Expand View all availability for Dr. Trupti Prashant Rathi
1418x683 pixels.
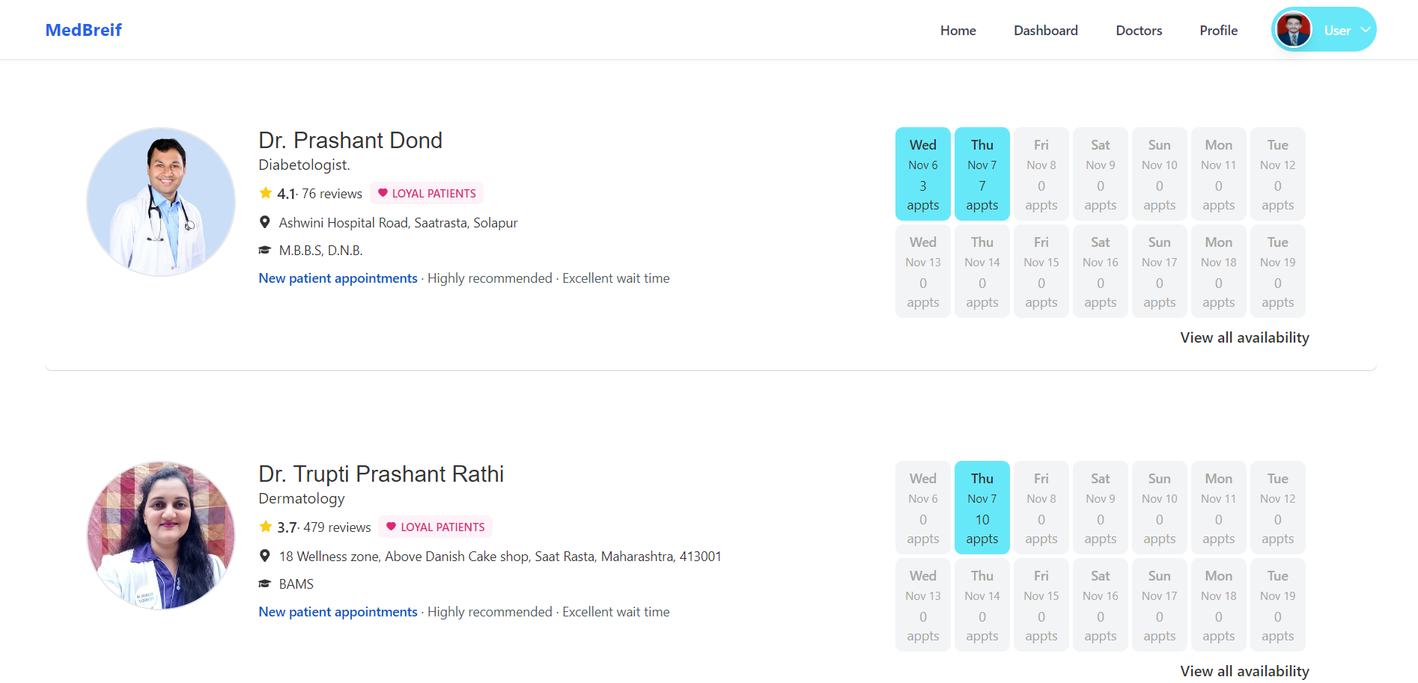click(1245, 671)
